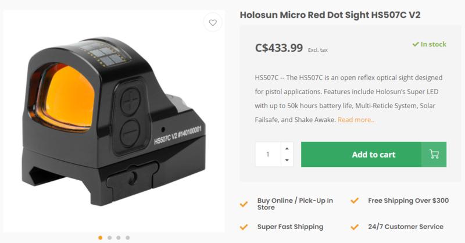This screenshot has height=243, width=465.
Task: Click the C$433.99 price
Action: 279,48
